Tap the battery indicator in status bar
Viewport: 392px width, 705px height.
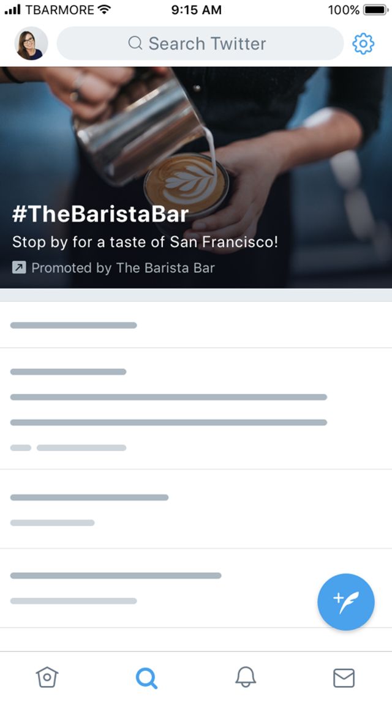tap(375, 10)
